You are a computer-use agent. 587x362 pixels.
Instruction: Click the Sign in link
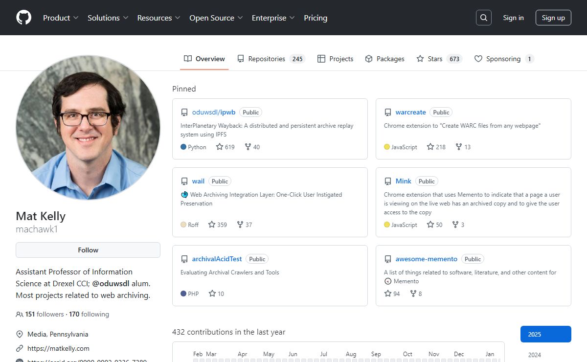[x=513, y=18]
